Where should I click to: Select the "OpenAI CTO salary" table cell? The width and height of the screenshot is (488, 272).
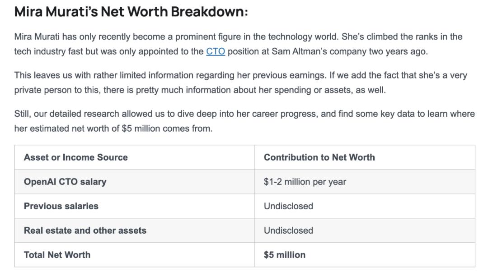click(65, 182)
